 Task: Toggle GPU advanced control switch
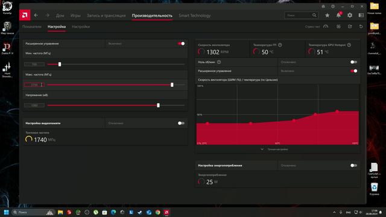click(181, 43)
